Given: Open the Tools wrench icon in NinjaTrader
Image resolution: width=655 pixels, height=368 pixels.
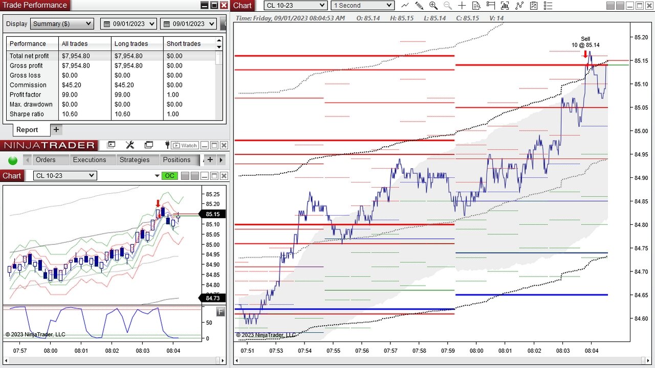Looking at the screenshot, I should click(x=129, y=145).
